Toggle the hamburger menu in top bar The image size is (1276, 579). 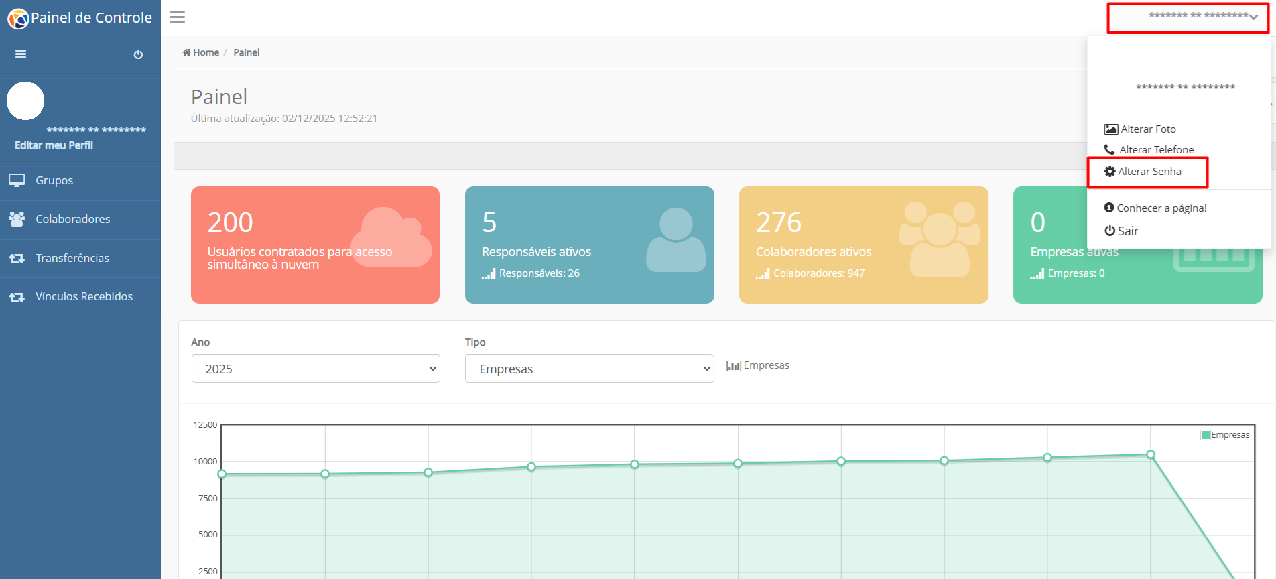(177, 17)
